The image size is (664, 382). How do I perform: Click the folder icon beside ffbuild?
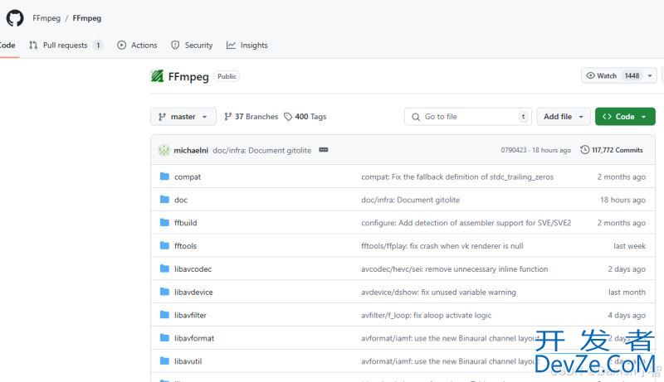(x=164, y=222)
